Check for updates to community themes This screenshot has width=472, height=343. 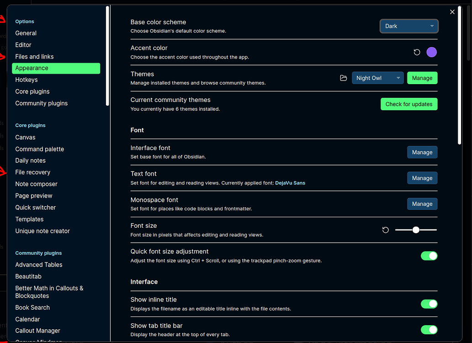409,104
